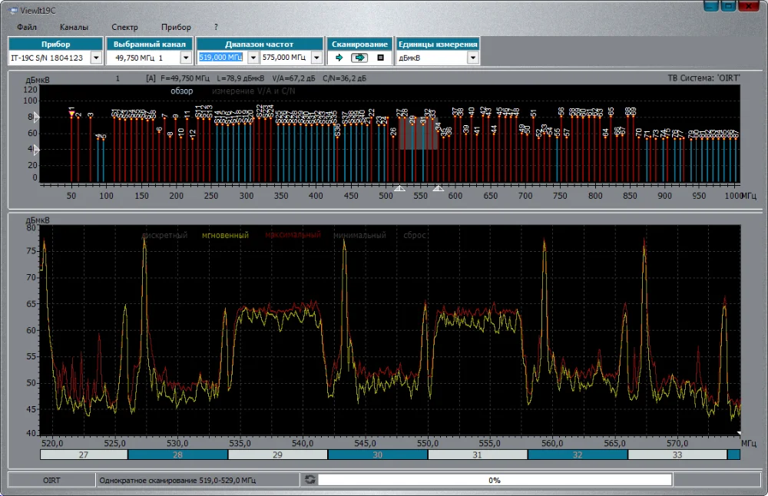Select channel 29 in bottom band

(x=278, y=455)
